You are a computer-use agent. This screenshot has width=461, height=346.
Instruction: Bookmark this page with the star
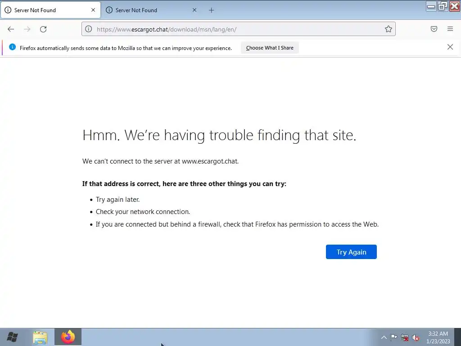tap(388, 29)
